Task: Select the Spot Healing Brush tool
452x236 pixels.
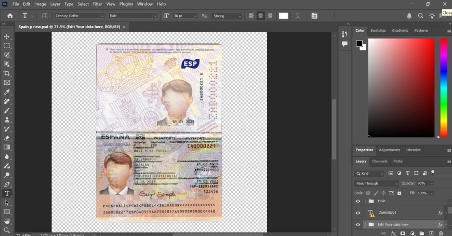Action: tap(7, 101)
